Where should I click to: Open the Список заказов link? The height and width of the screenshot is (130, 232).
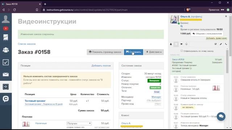[x=26, y=44]
